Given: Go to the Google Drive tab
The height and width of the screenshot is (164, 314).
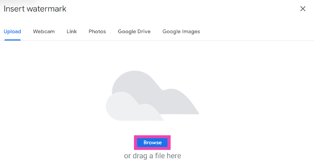Looking at the screenshot, I should point(134,32).
